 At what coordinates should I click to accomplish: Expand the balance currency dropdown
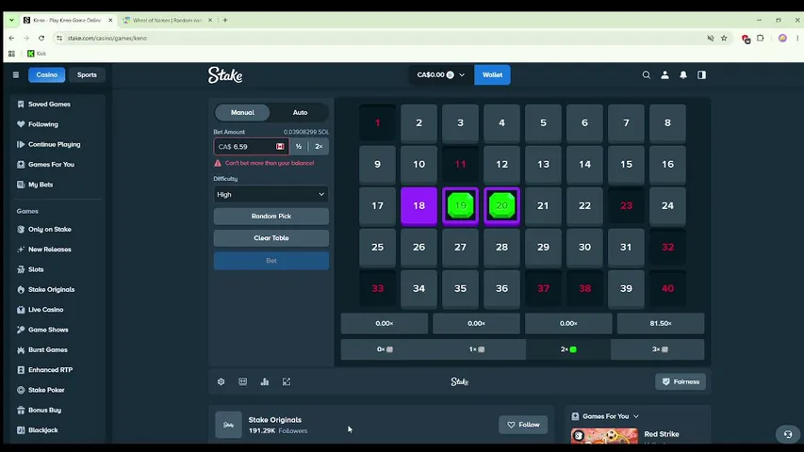point(440,74)
